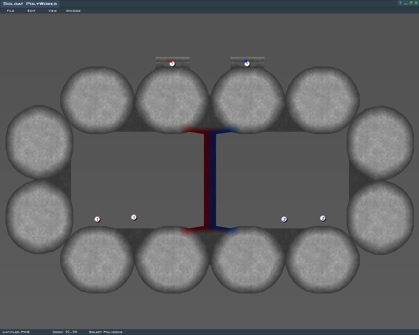This screenshot has height=335, width=419.
Task: Select the rightmost Bravo team spawn point
Action: click(323, 218)
